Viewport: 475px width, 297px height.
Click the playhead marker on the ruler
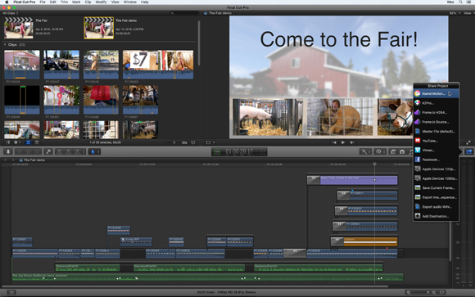click(x=375, y=164)
